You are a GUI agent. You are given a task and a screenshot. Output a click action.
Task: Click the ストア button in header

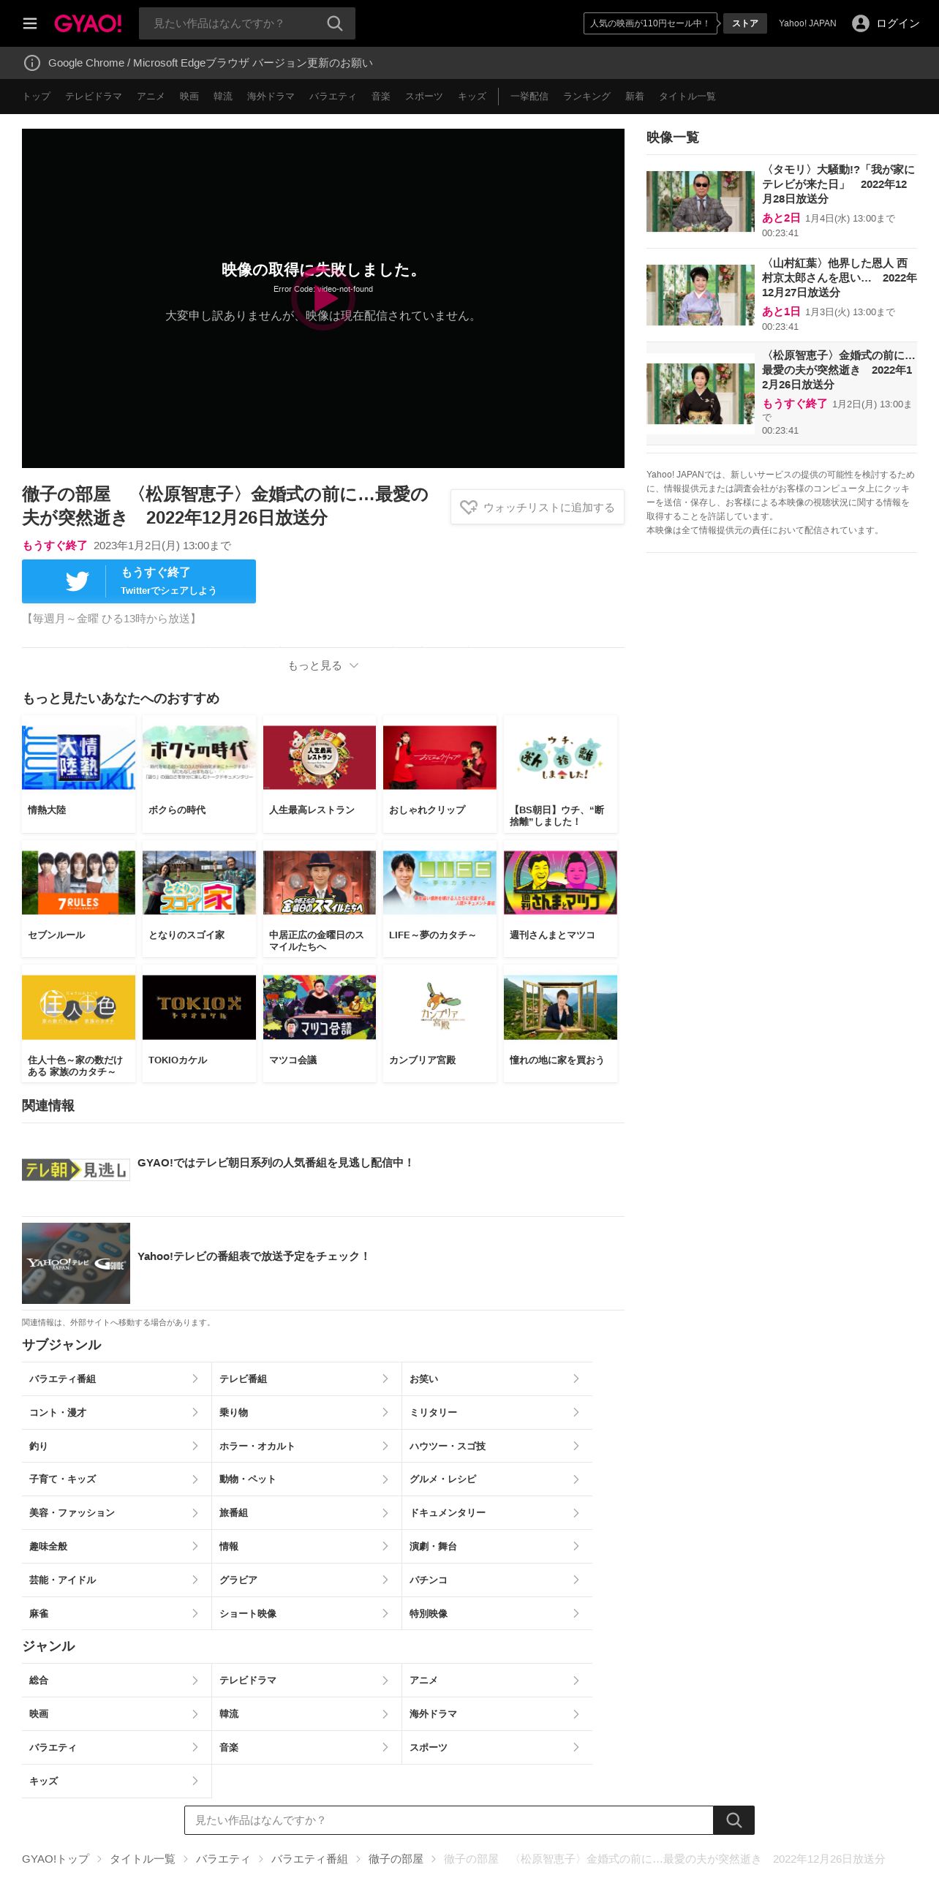tap(745, 23)
